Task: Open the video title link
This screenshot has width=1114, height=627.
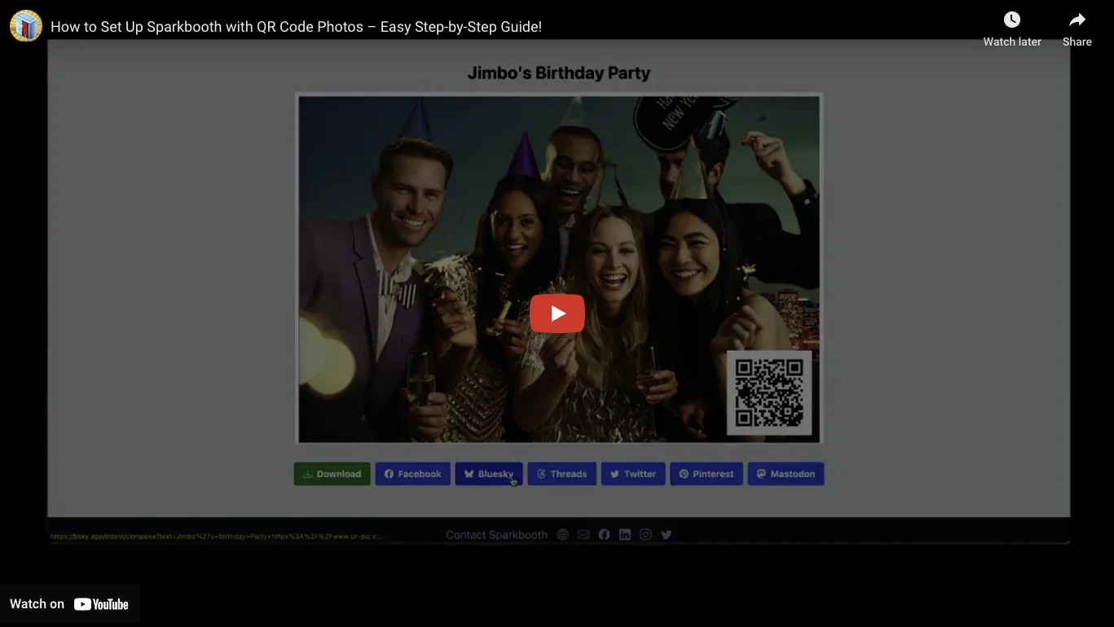Action: [x=296, y=27]
